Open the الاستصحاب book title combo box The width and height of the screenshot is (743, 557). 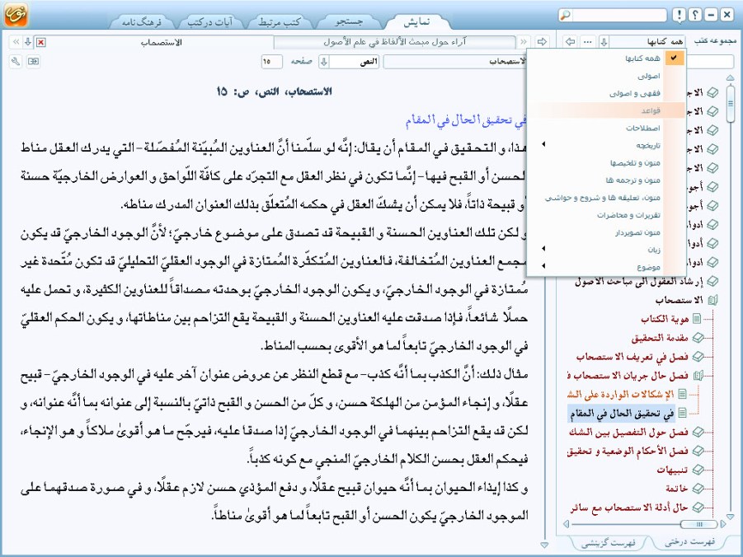pos(454,62)
